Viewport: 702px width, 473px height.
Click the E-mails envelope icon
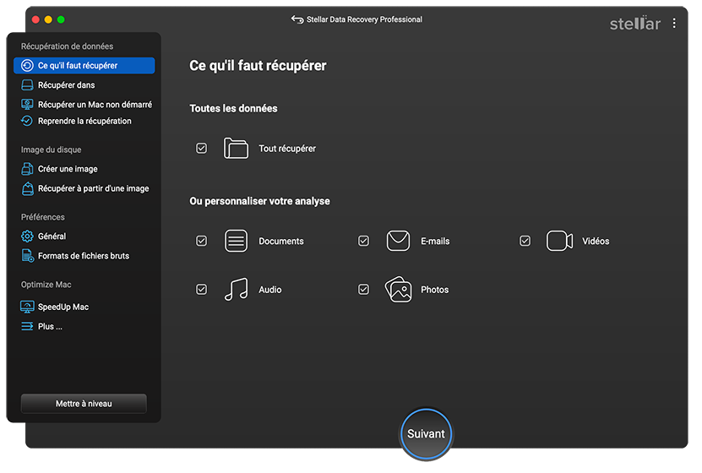(398, 241)
